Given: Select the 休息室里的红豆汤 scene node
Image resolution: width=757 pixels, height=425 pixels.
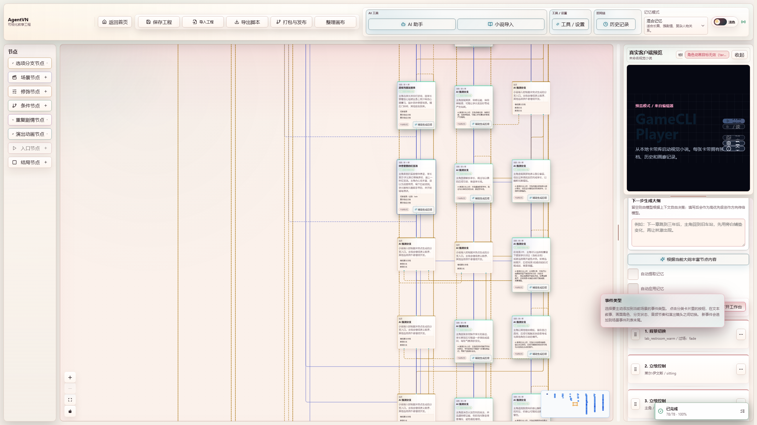Looking at the screenshot, I should (416, 187).
